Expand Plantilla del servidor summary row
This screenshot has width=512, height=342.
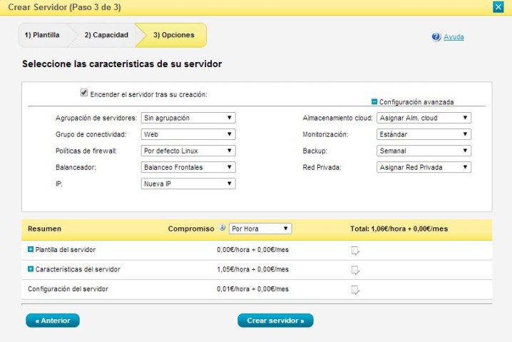(31, 250)
